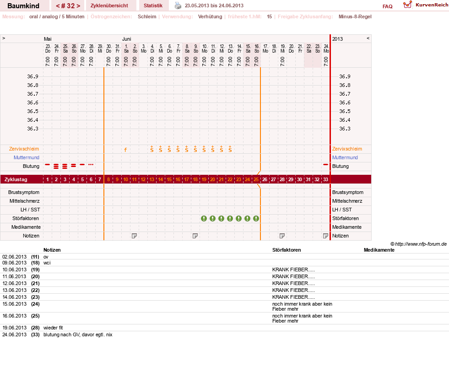The height and width of the screenshot is (372, 449).
Task: Click the Medikamente column heading in the notes table
Action: [379, 250]
